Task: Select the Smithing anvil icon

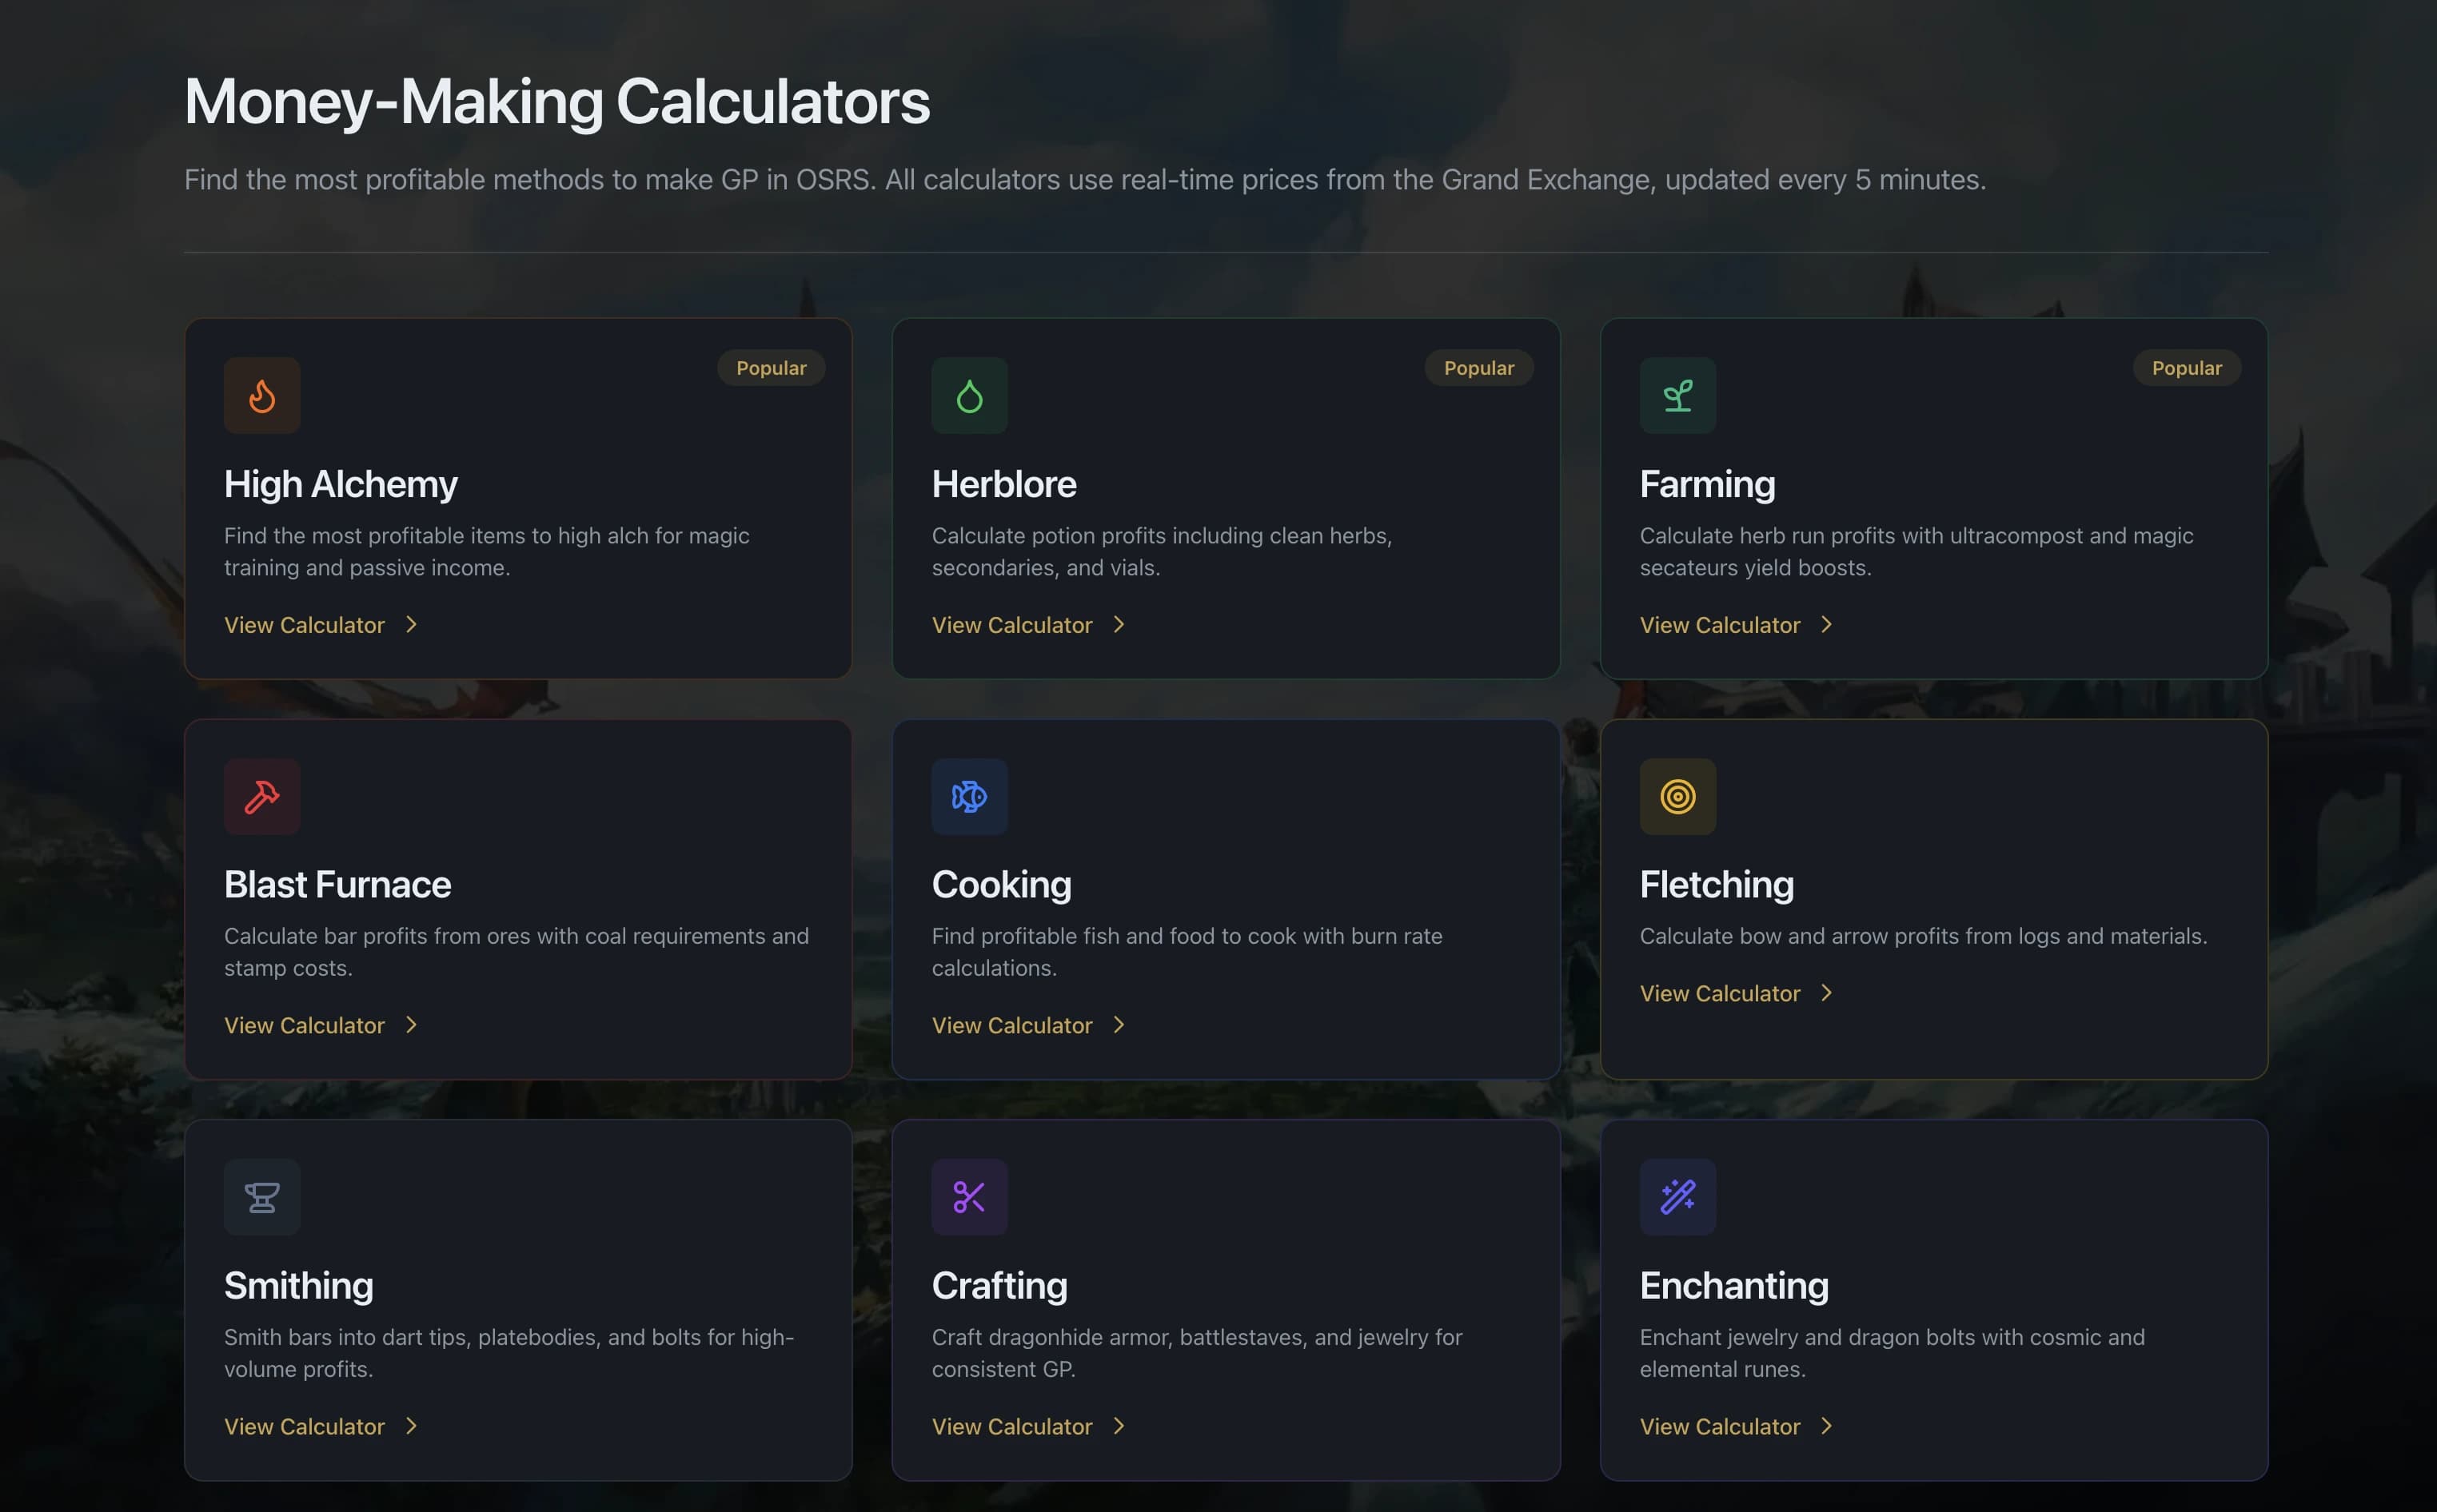Action: click(262, 1197)
